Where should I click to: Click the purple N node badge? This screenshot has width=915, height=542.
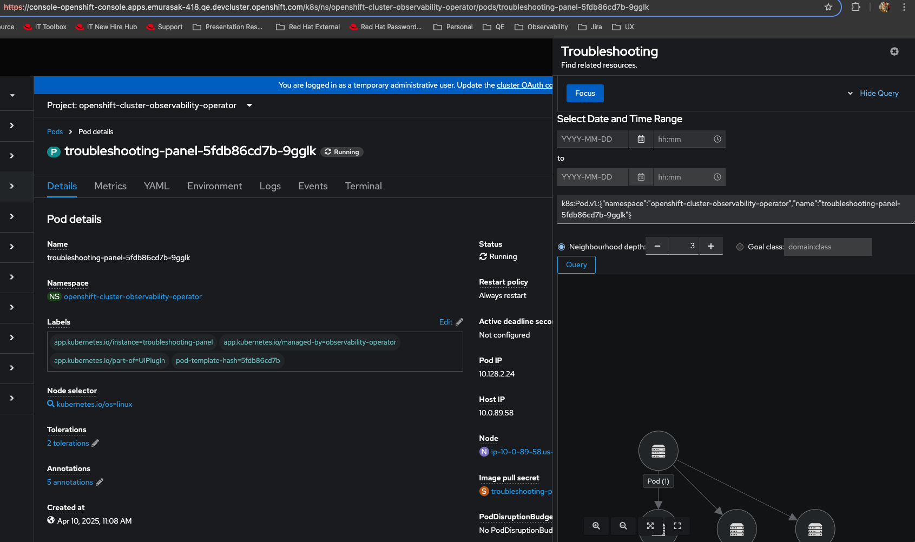point(484,452)
